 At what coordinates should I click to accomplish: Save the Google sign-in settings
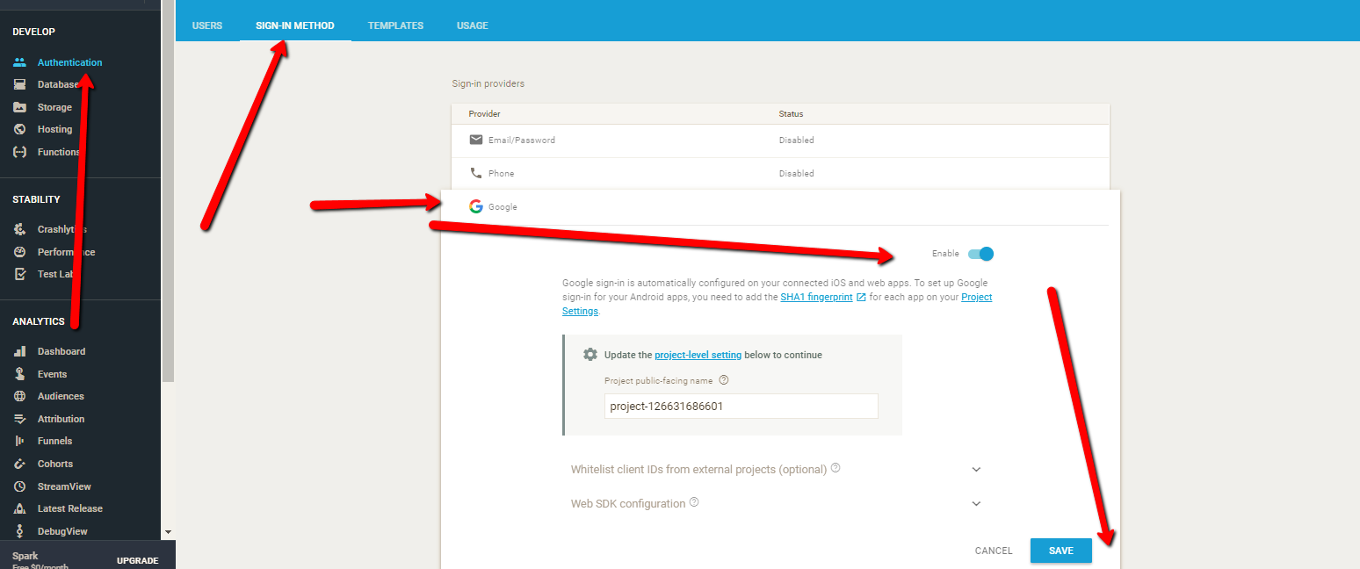pos(1061,551)
